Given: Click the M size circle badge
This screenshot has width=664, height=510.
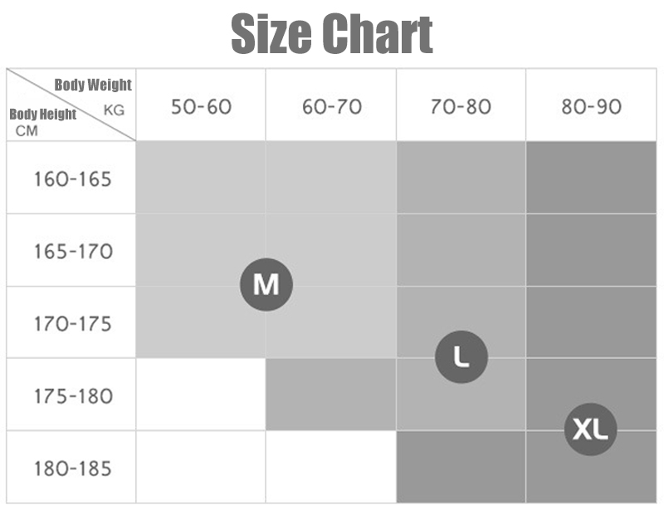Looking at the screenshot, I should pyautogui.click(x=266, y=284).
